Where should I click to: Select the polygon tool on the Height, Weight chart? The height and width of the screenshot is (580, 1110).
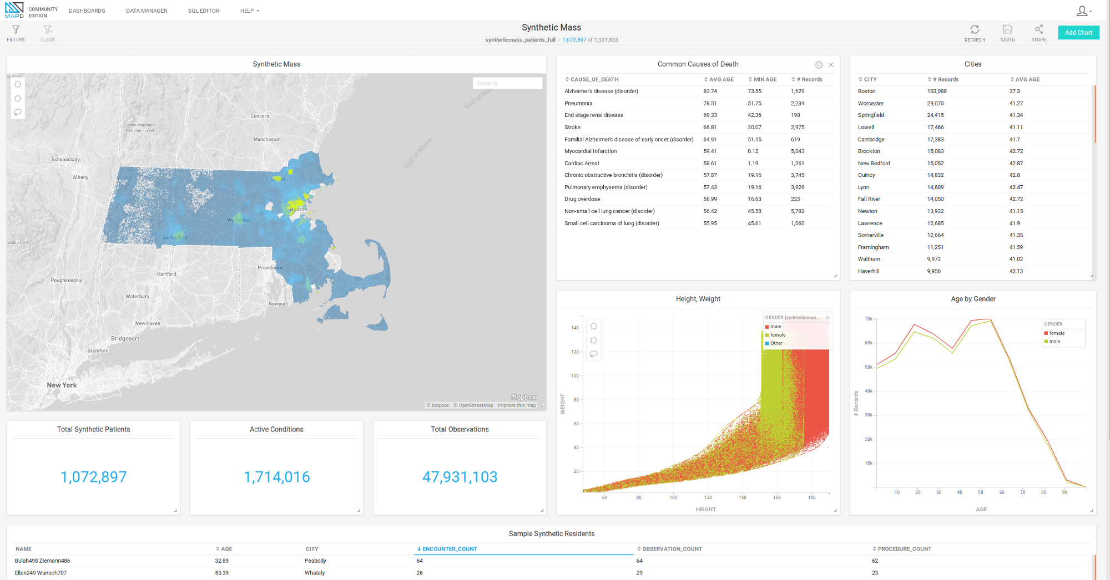[x=594, y=340]
